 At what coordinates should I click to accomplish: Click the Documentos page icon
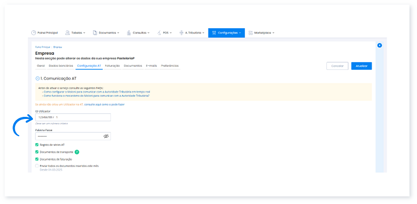95,33
